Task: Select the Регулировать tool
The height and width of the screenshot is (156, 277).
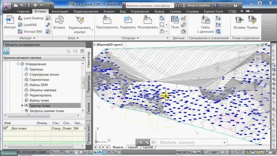Action: (x=148, y=22)
